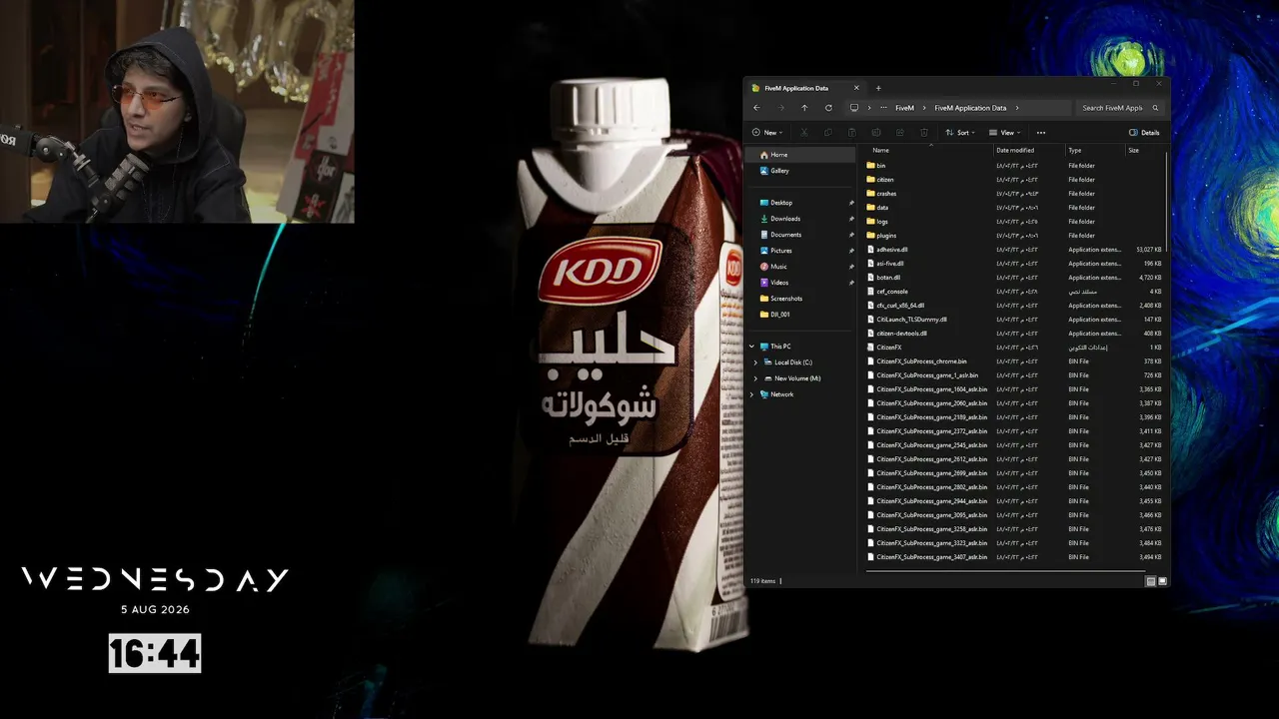Image resolution: width=1279 pixels, height=719 pixels.
Task: Go back using the Back arrow
Action: pos(756,108)
